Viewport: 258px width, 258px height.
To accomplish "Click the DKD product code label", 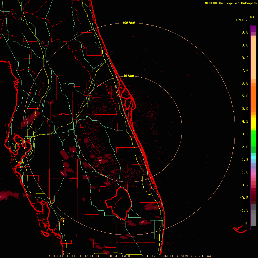I will point(252,17).
